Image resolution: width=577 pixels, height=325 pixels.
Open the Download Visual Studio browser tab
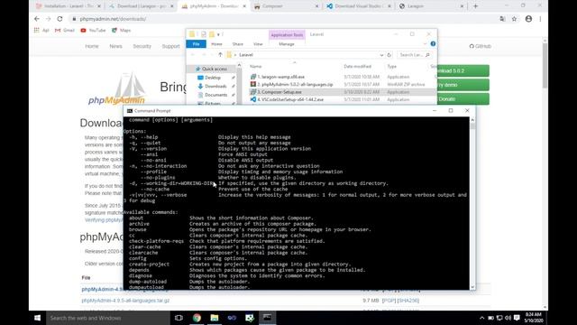(358, 6)
